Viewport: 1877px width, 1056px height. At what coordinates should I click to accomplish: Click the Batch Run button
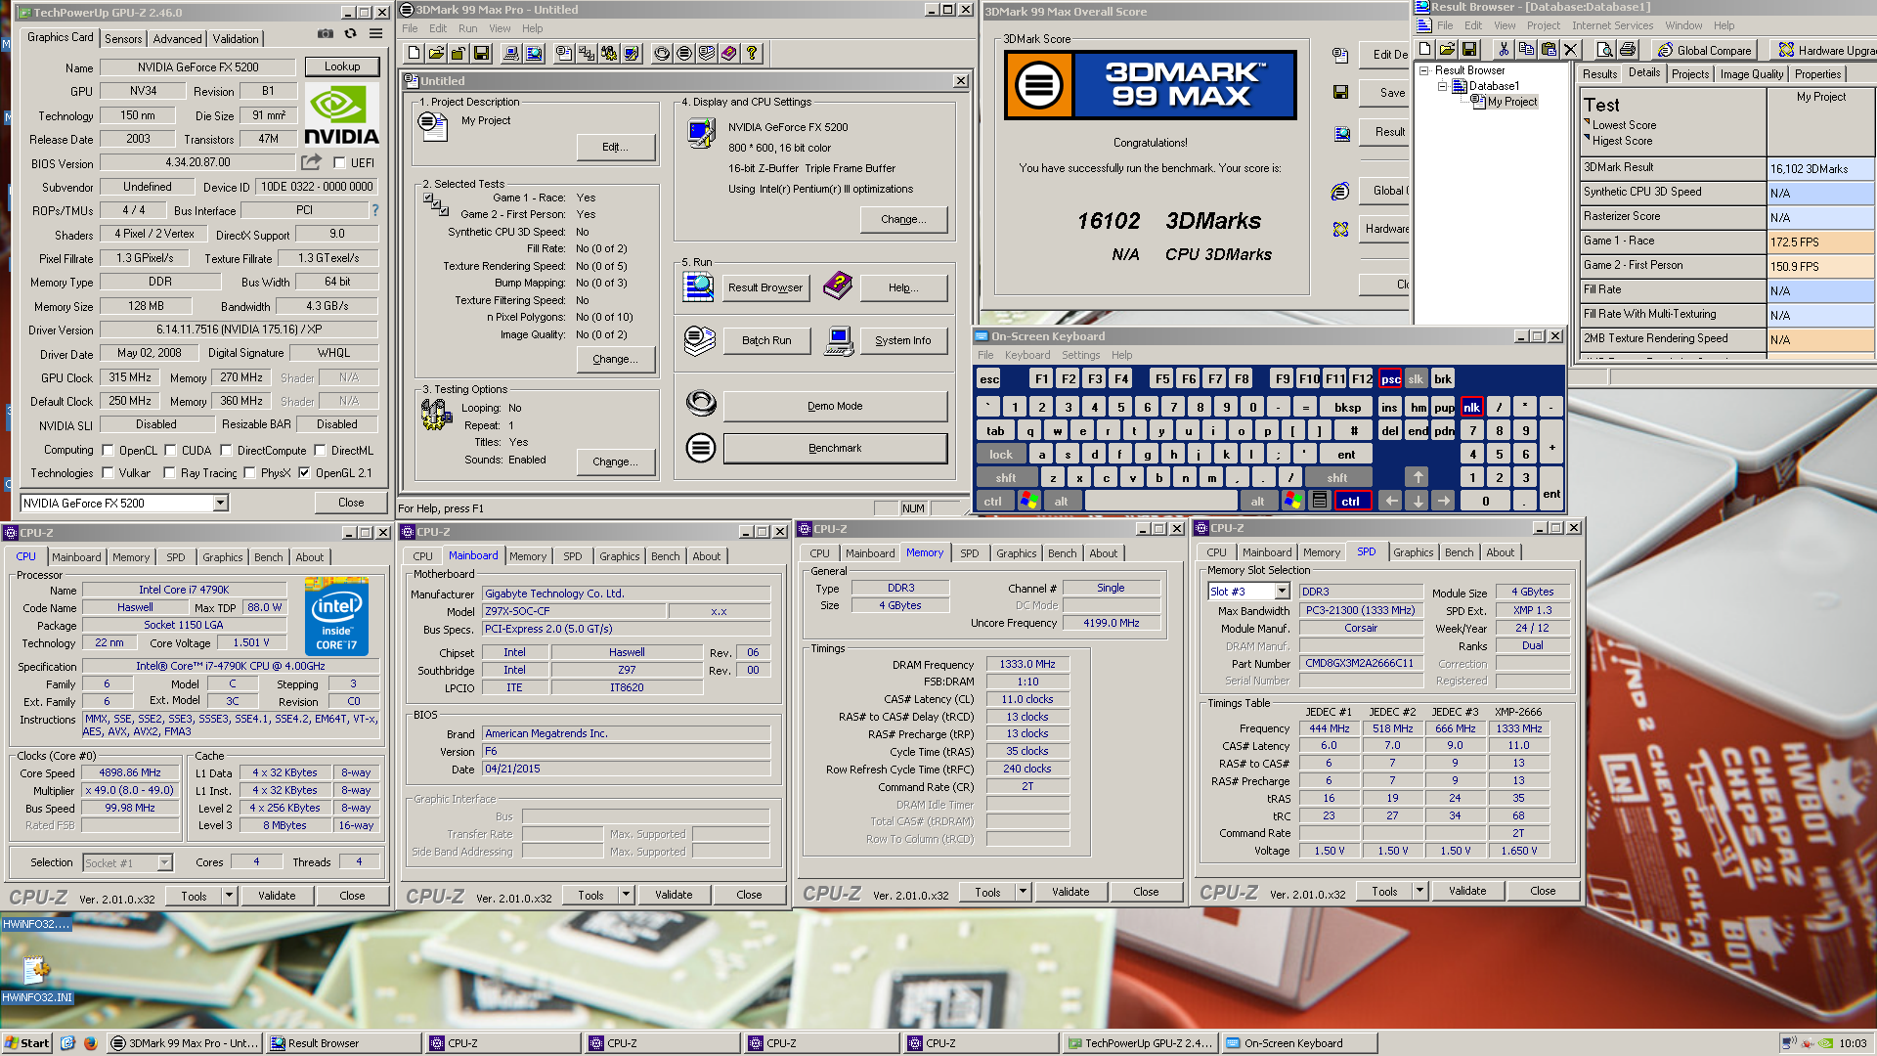pos(766,340)
